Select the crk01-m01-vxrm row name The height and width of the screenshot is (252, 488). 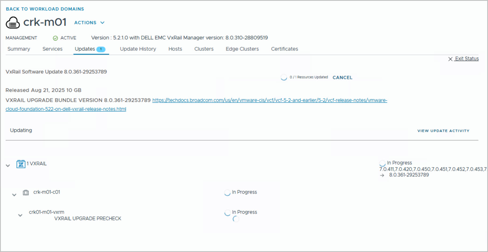click(x=46, y=212)
